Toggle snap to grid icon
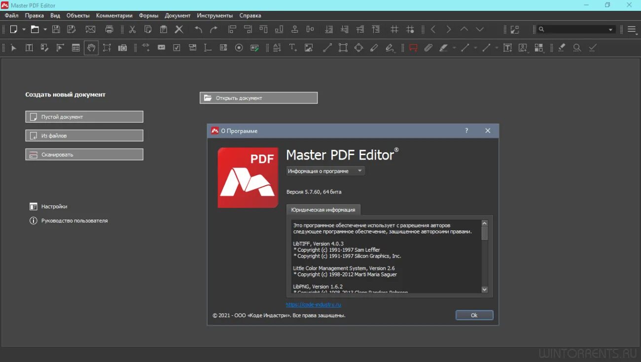 pos(410,30)
